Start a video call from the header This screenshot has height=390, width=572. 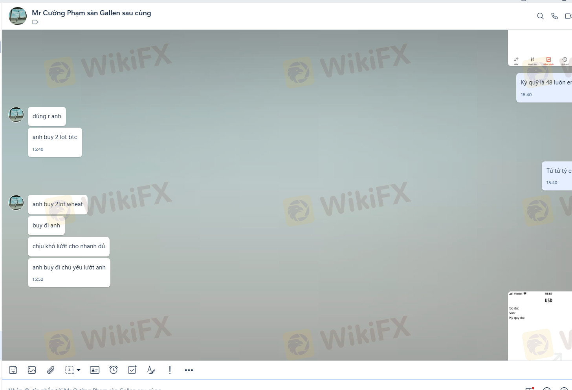click(568, 16)
